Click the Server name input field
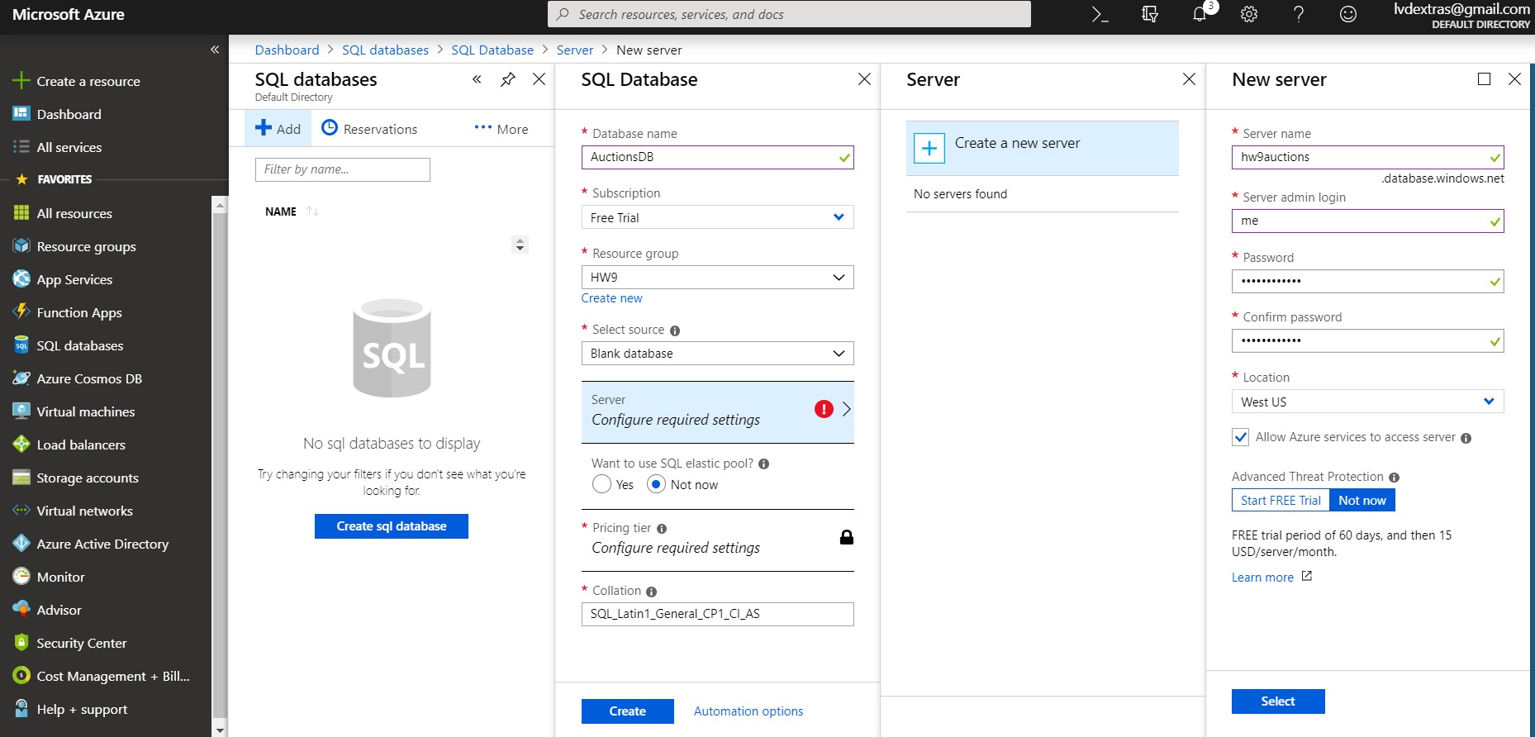Screen dimensions: 1535x737 [x=1358, y=157]
